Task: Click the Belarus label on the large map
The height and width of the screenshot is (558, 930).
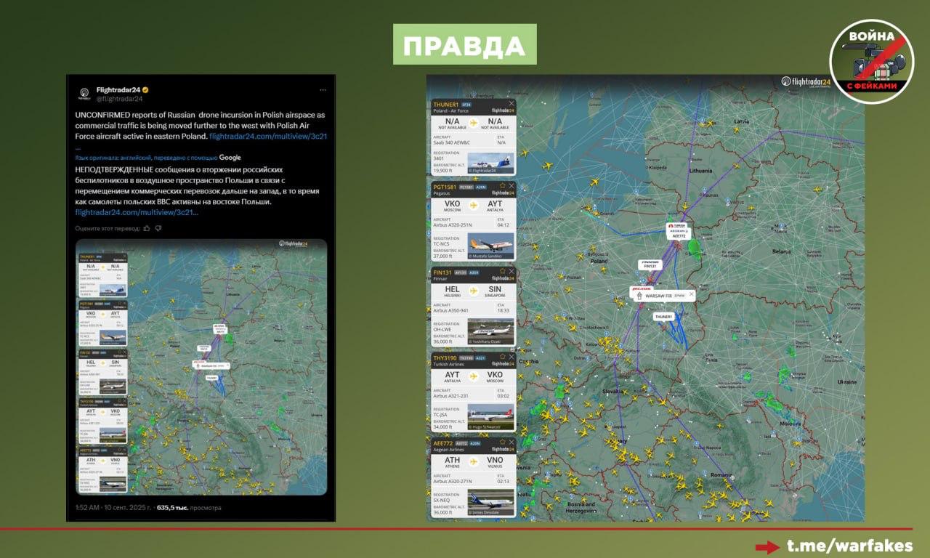Action: click(782, 251)
